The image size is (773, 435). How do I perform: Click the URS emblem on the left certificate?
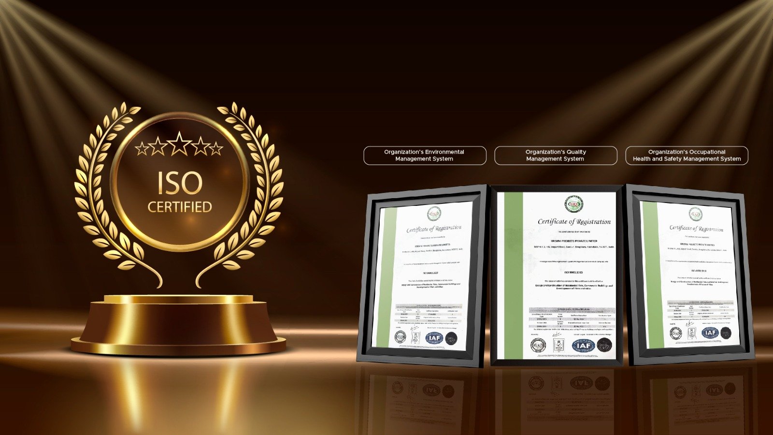coord(434,213)
